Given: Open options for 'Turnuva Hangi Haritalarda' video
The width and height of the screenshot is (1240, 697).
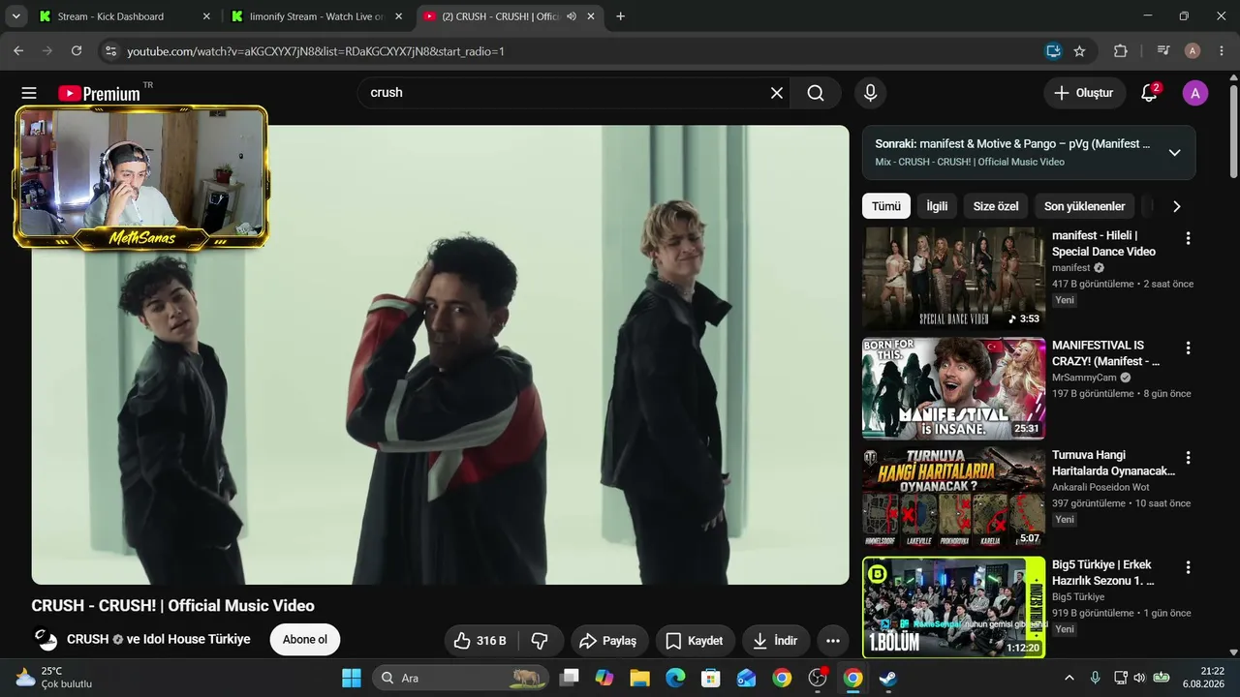Looking at the screenshot, I should point(1188,458).
